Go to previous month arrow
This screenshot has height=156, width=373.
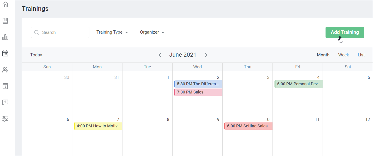pyautogui.click(x=160, y=55)
